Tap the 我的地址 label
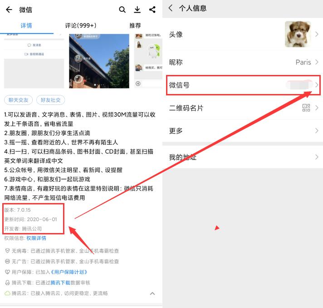323x308 pixels. (x=183, y=157)
